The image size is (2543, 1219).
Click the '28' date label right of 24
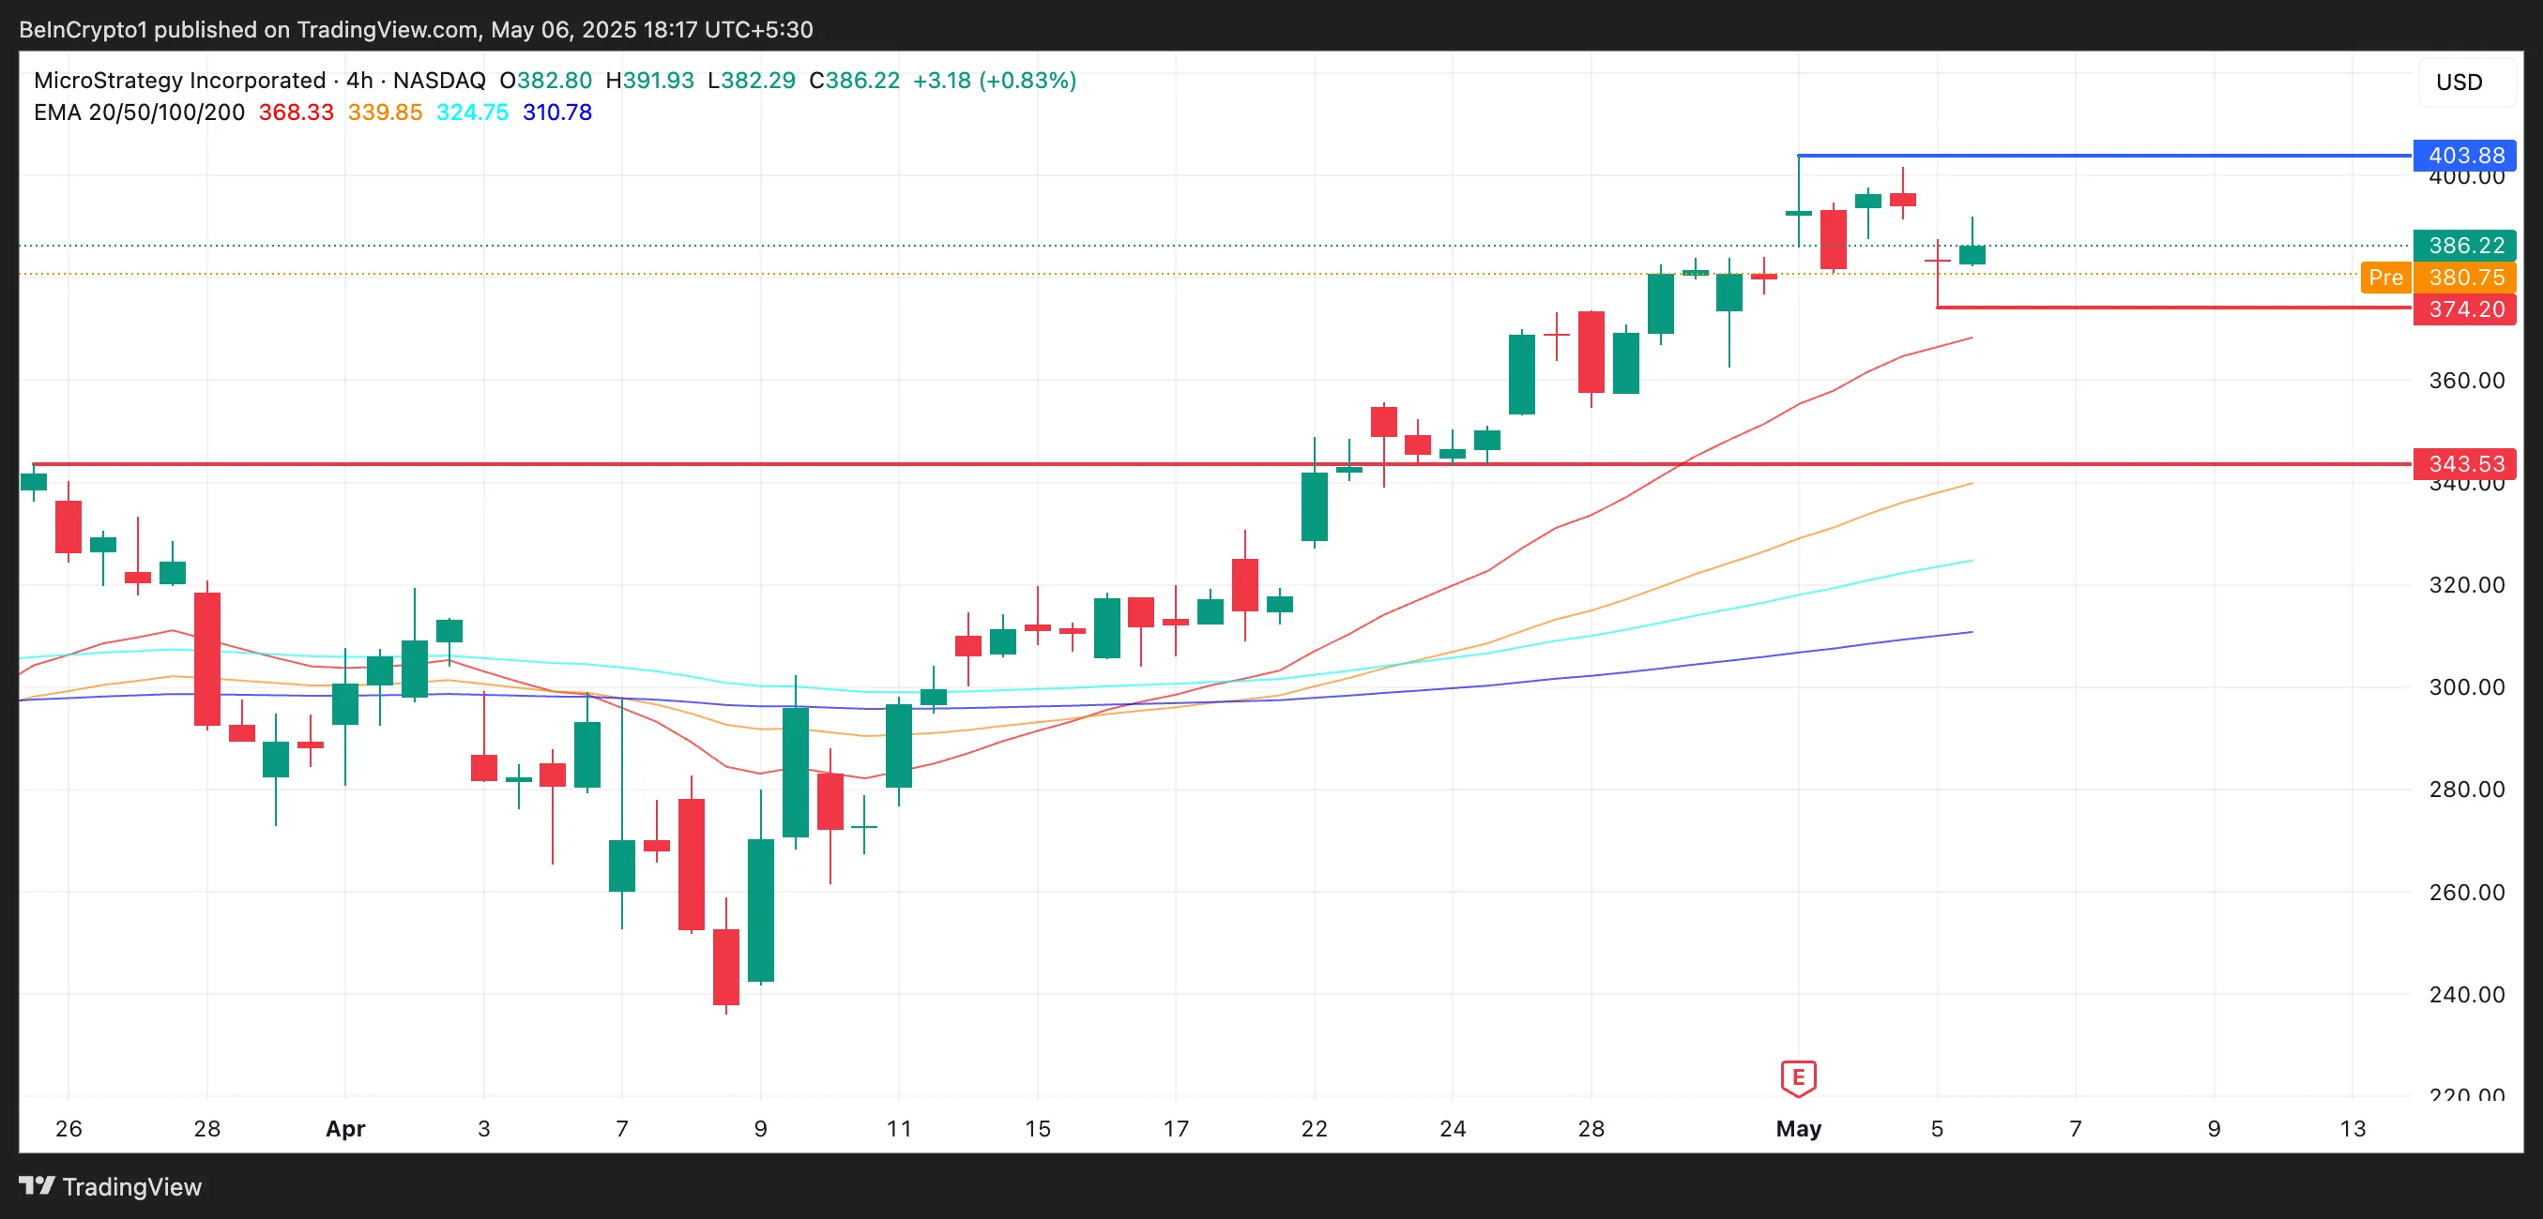[1591, 1128]
